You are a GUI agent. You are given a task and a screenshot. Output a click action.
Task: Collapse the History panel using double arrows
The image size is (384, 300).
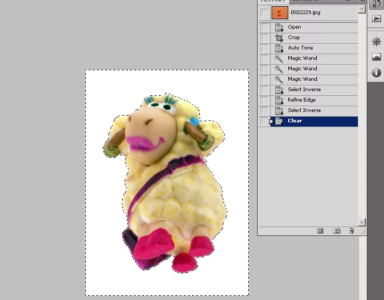click(x=348, y=1)
